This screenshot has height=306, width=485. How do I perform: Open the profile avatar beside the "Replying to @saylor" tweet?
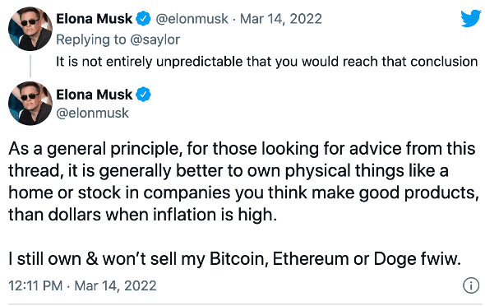click(x=30, y=29)
